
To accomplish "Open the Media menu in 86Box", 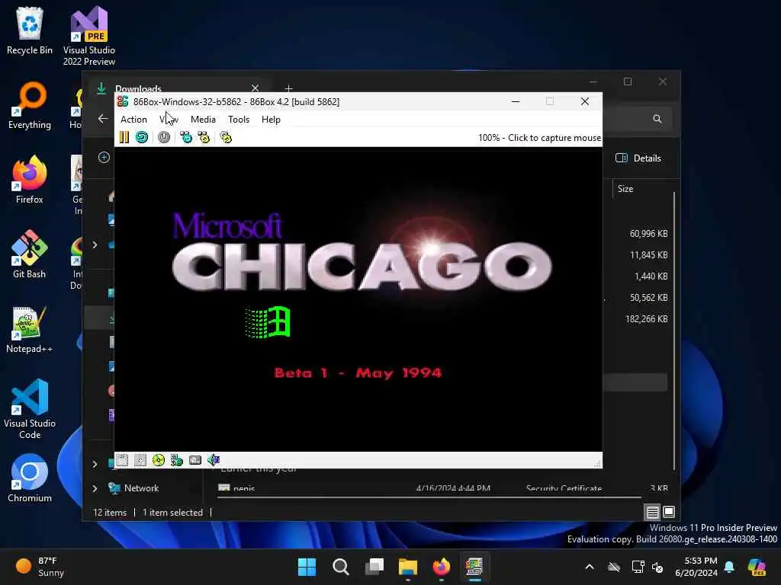I will (x=203, y=120).
